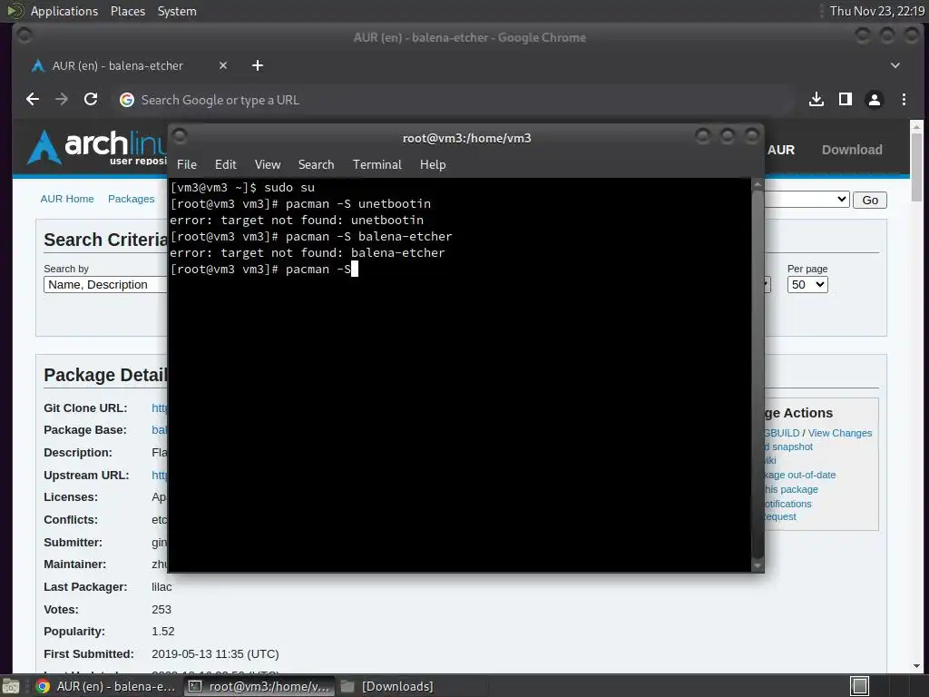Click First Submitted date 2019-05-13
This screenshot has height=697, width=929.
click(215, 654)
